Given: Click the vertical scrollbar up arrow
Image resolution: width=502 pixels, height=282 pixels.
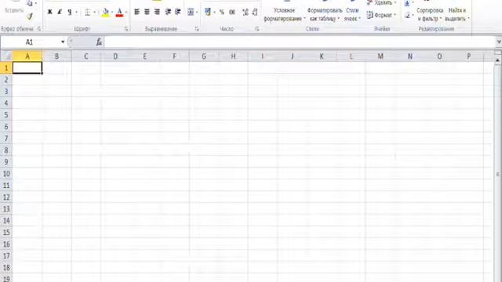Looking at the screenshot, I should coord(497,60).
